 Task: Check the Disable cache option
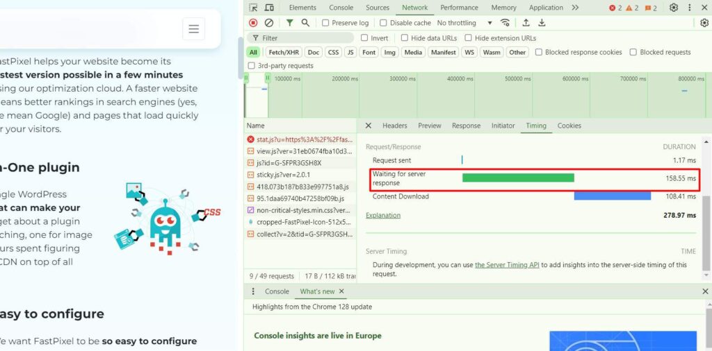pos(383,23)
